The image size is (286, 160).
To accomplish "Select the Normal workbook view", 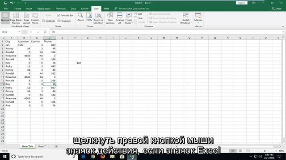I will tap(5, 18).
